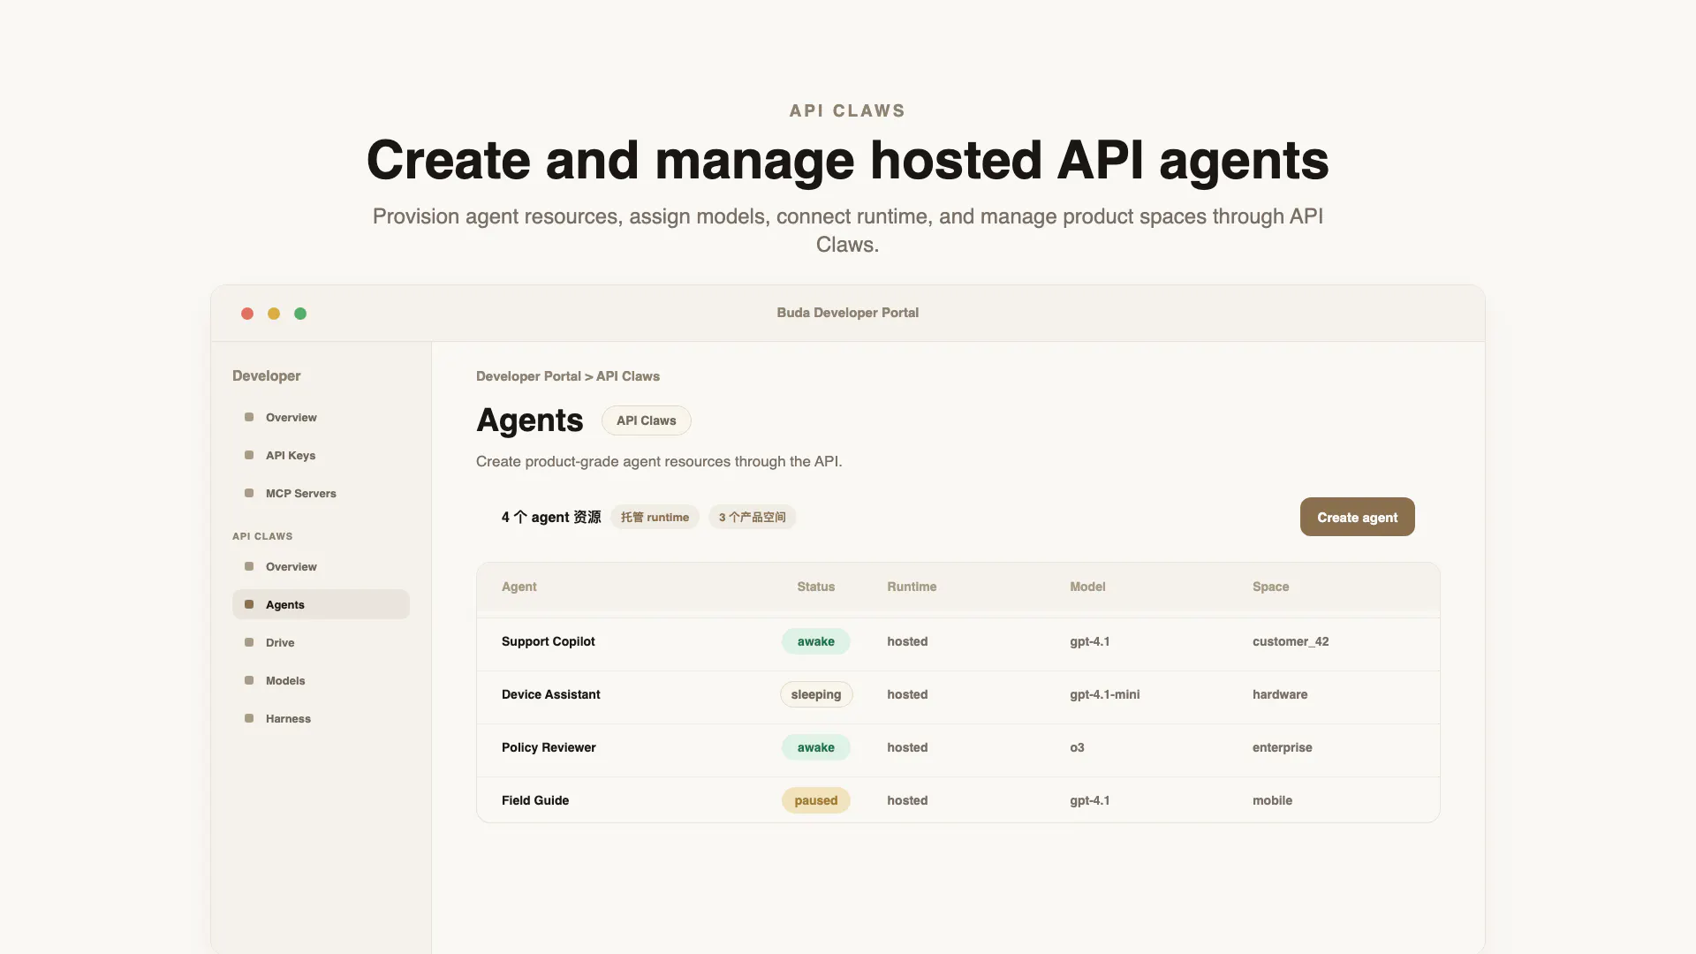Click the square bullet icon beside Agents
Screen dimensions: 1696x954
tap(249, 604)
